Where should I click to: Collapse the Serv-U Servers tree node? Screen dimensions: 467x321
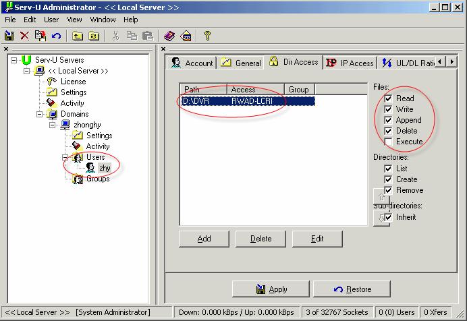[x=13, y=60]
